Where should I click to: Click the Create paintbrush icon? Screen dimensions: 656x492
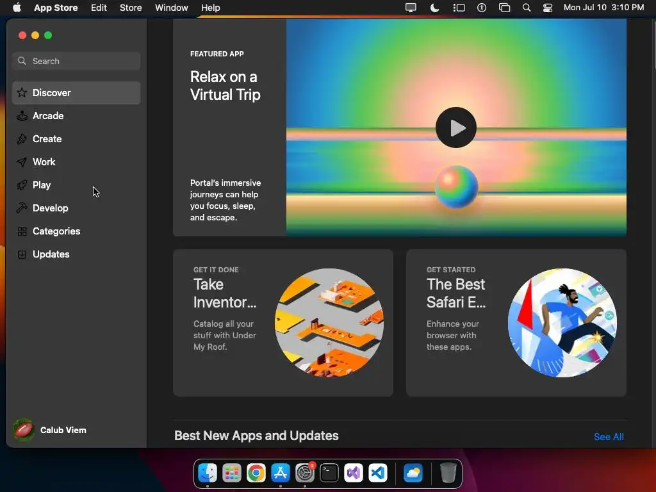pos(22,139)
